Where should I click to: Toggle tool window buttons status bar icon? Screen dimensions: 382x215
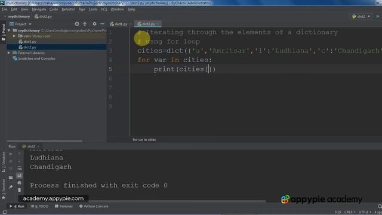(4, 212)
